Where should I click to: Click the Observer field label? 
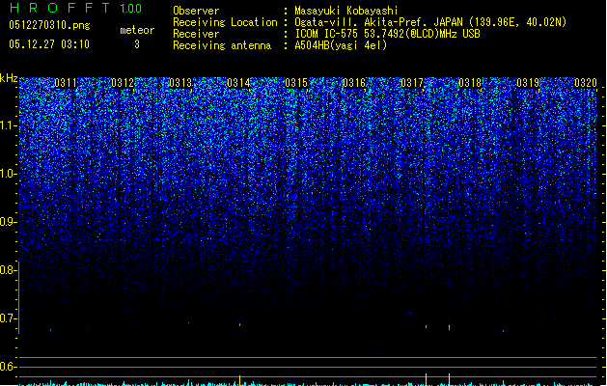point(196,11)
